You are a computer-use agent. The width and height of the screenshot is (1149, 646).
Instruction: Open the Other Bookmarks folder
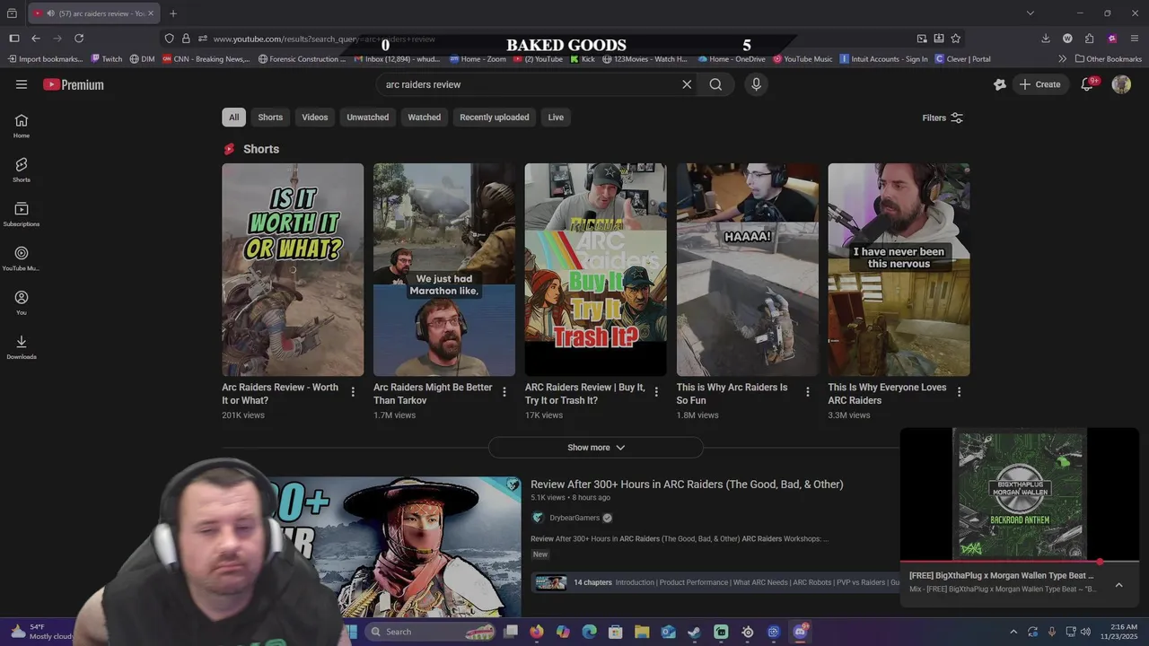(1109, 59)
